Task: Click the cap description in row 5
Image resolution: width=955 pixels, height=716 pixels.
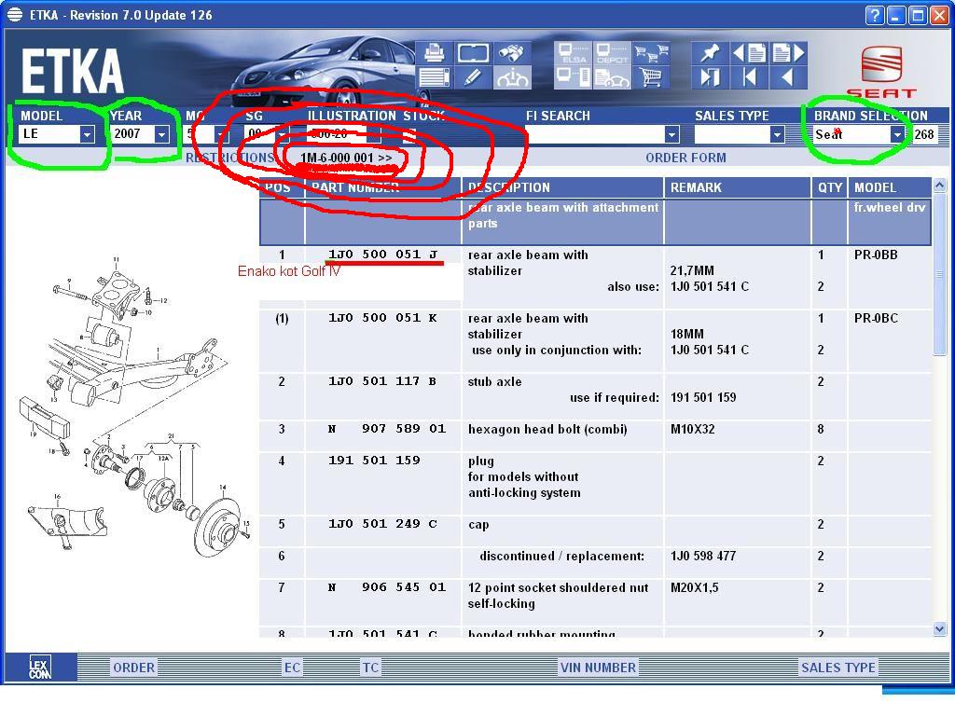Action: tap(478, 525)
